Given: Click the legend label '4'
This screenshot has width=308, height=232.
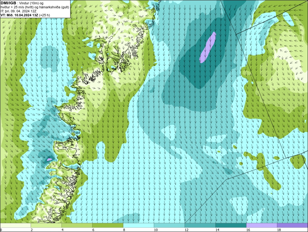Looking at the screenshot, I should [x=63, y=230].
